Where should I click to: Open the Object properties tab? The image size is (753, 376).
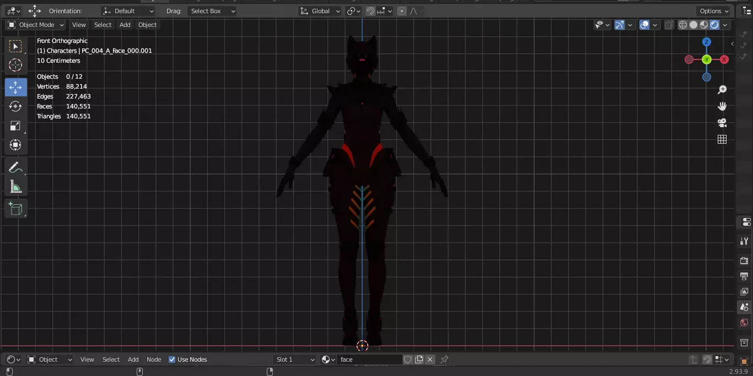tap(744, 361)
